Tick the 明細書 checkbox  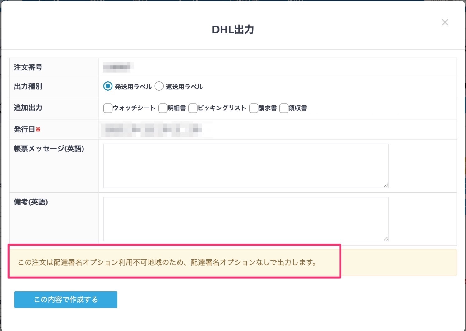[163, 108]
